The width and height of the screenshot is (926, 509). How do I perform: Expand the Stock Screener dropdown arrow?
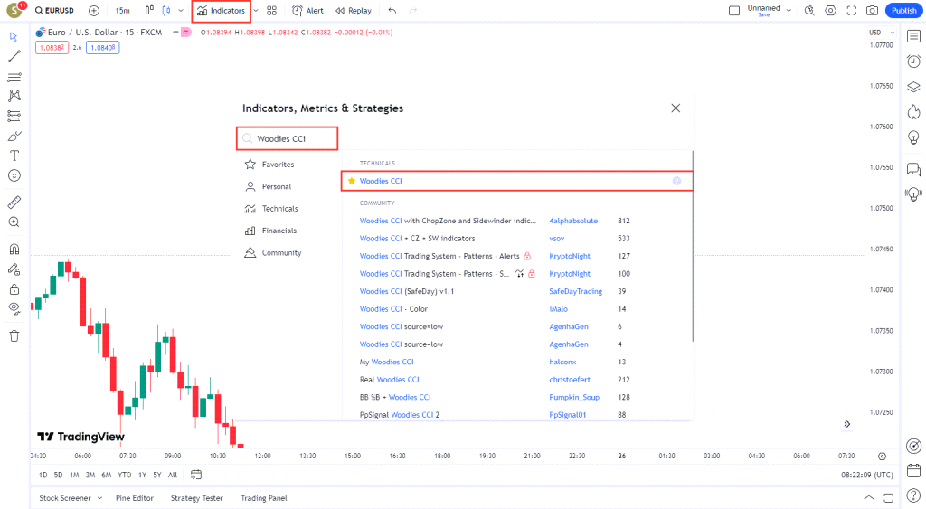(x=99, y=498)
